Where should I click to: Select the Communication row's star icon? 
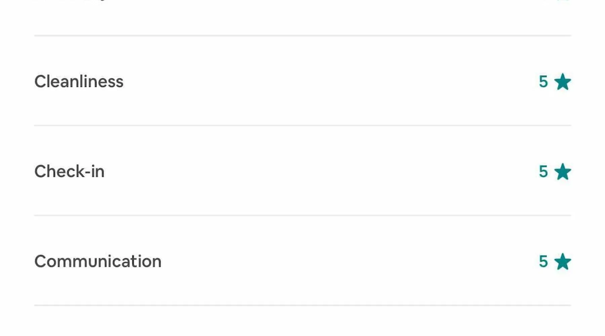click(x=562, y=262)
